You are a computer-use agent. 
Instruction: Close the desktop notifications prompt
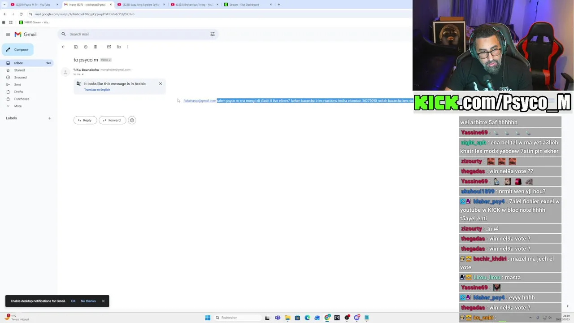click(103, 301)
